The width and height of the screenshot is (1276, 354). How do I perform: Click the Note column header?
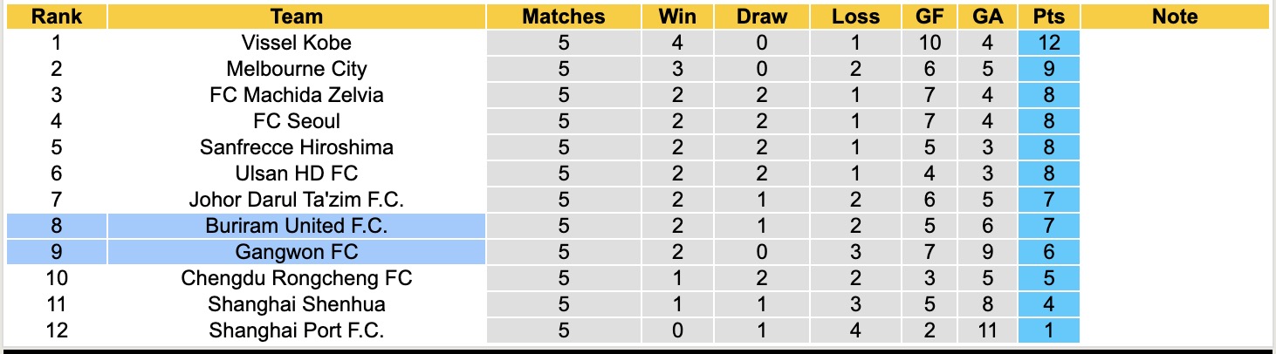1175,17
